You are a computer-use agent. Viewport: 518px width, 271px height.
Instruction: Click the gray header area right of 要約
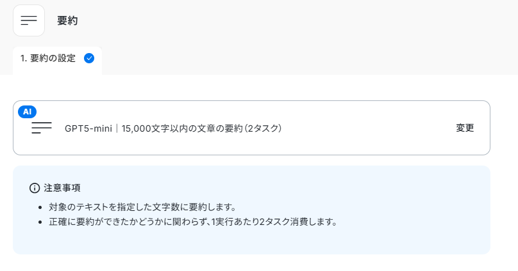click(297, 20)
